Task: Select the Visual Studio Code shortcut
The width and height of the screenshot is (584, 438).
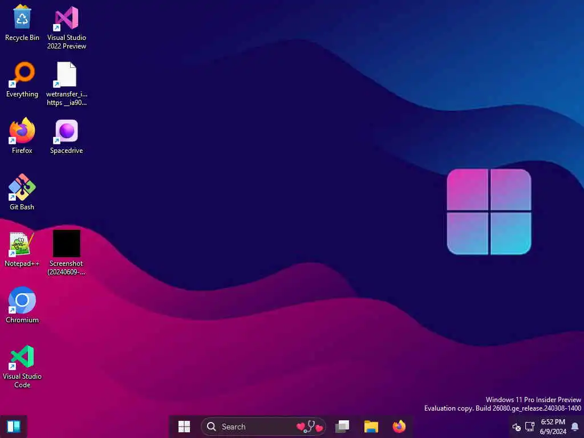Action: [x=22, y=367]
